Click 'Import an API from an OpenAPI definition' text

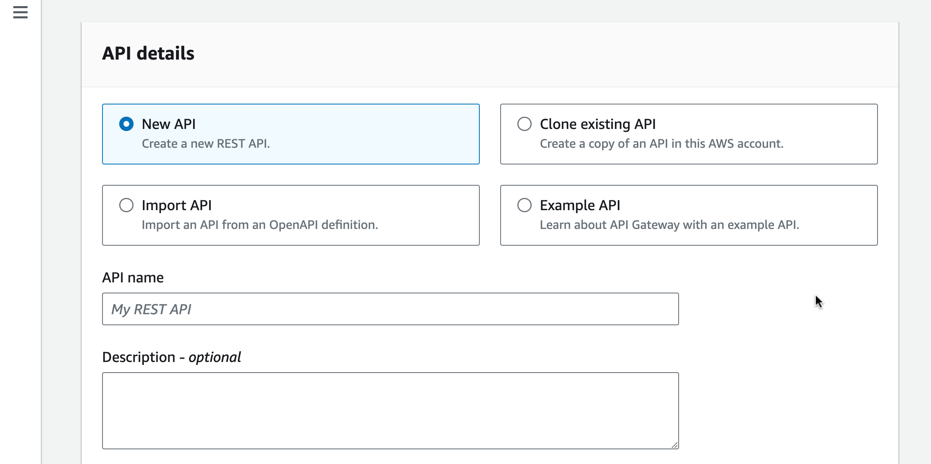260,225
